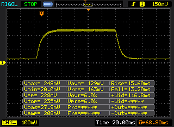Click the RIGOL logo

pyautogui.click(x=9, y=4)
